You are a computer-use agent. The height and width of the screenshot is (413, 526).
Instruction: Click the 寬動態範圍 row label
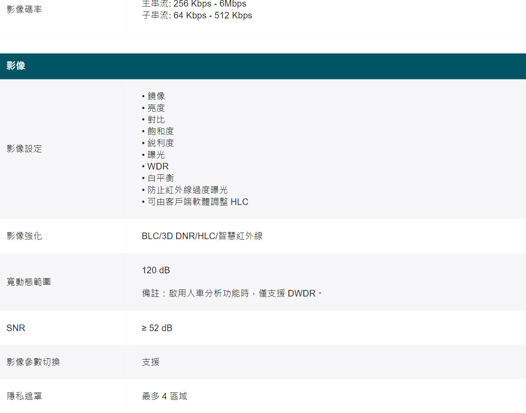29,282
